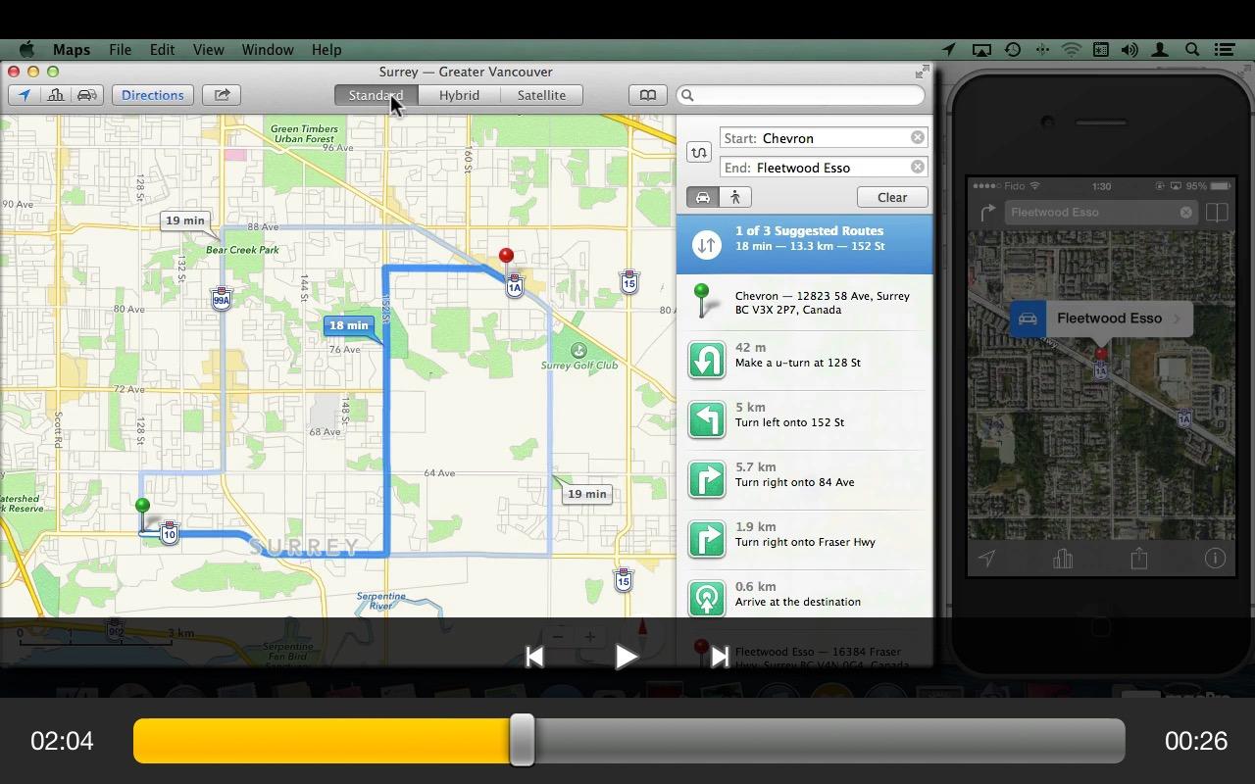The width and height of the screenshot is (1255, 784).
Task: Tap the iPhone Fleetwood Esso search field
Action: 1101,213
